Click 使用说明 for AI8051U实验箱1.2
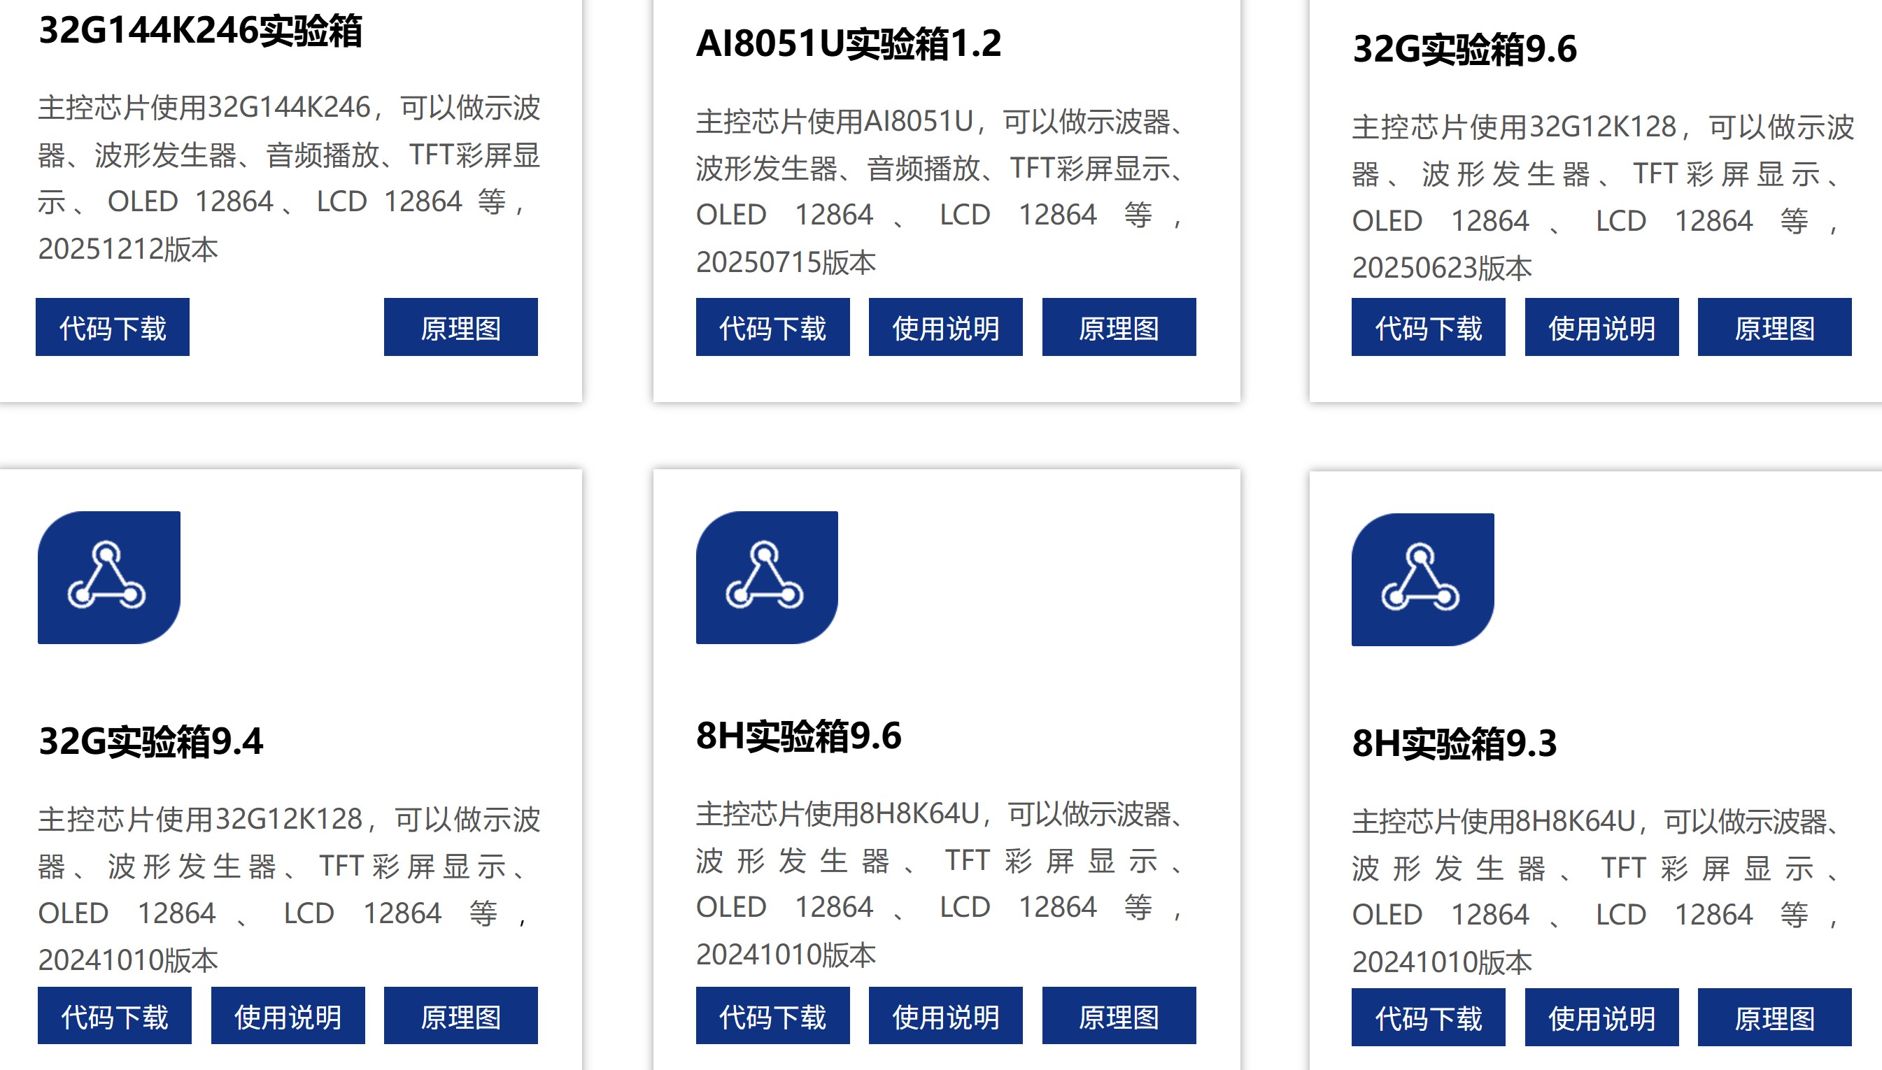The image size is (1882, 1070). tap(945, 328)
